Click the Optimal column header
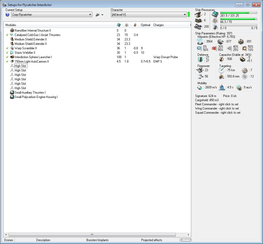This screenshot has width=263, height=244. 145,25
